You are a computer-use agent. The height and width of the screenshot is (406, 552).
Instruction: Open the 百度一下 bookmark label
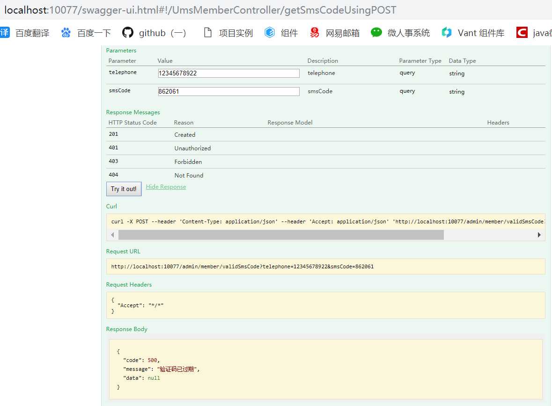[x=94, y=33]
